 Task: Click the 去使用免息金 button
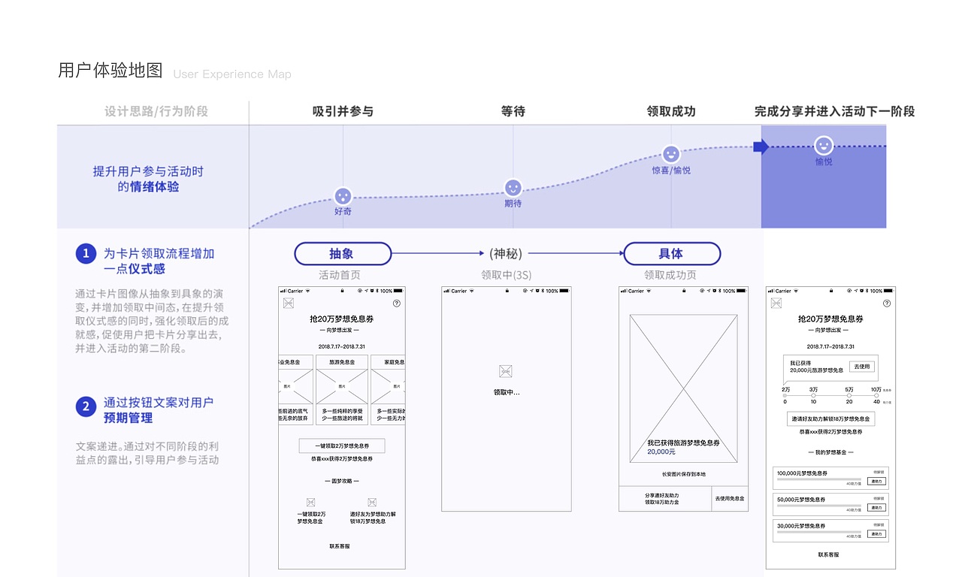pos(731,497)
